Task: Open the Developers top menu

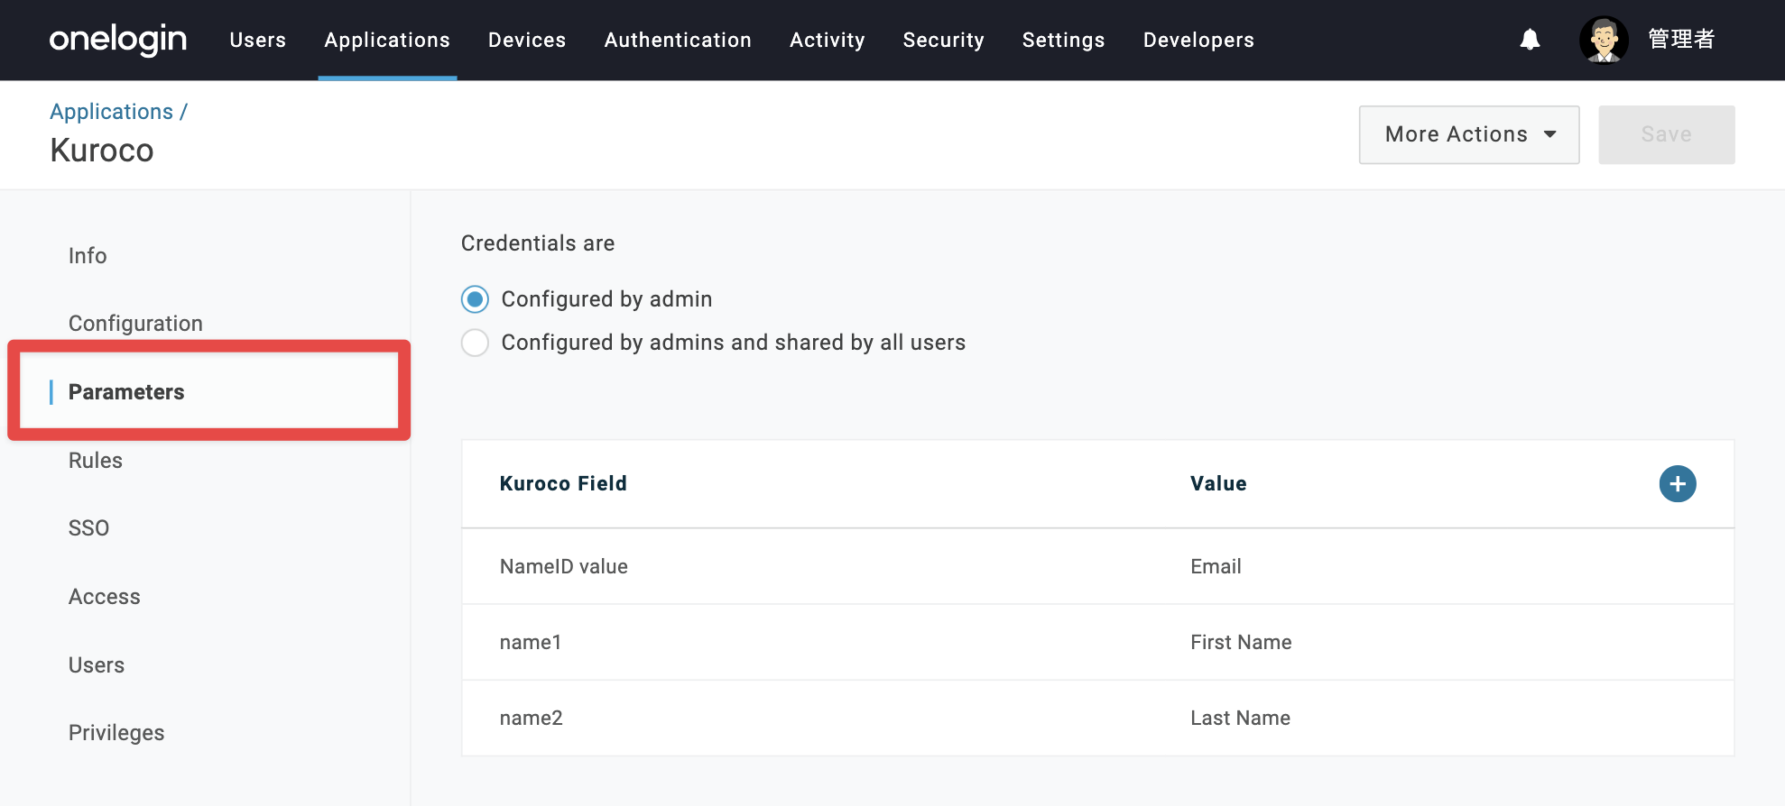Action: pyautogui.click(x=1198, y=40)
